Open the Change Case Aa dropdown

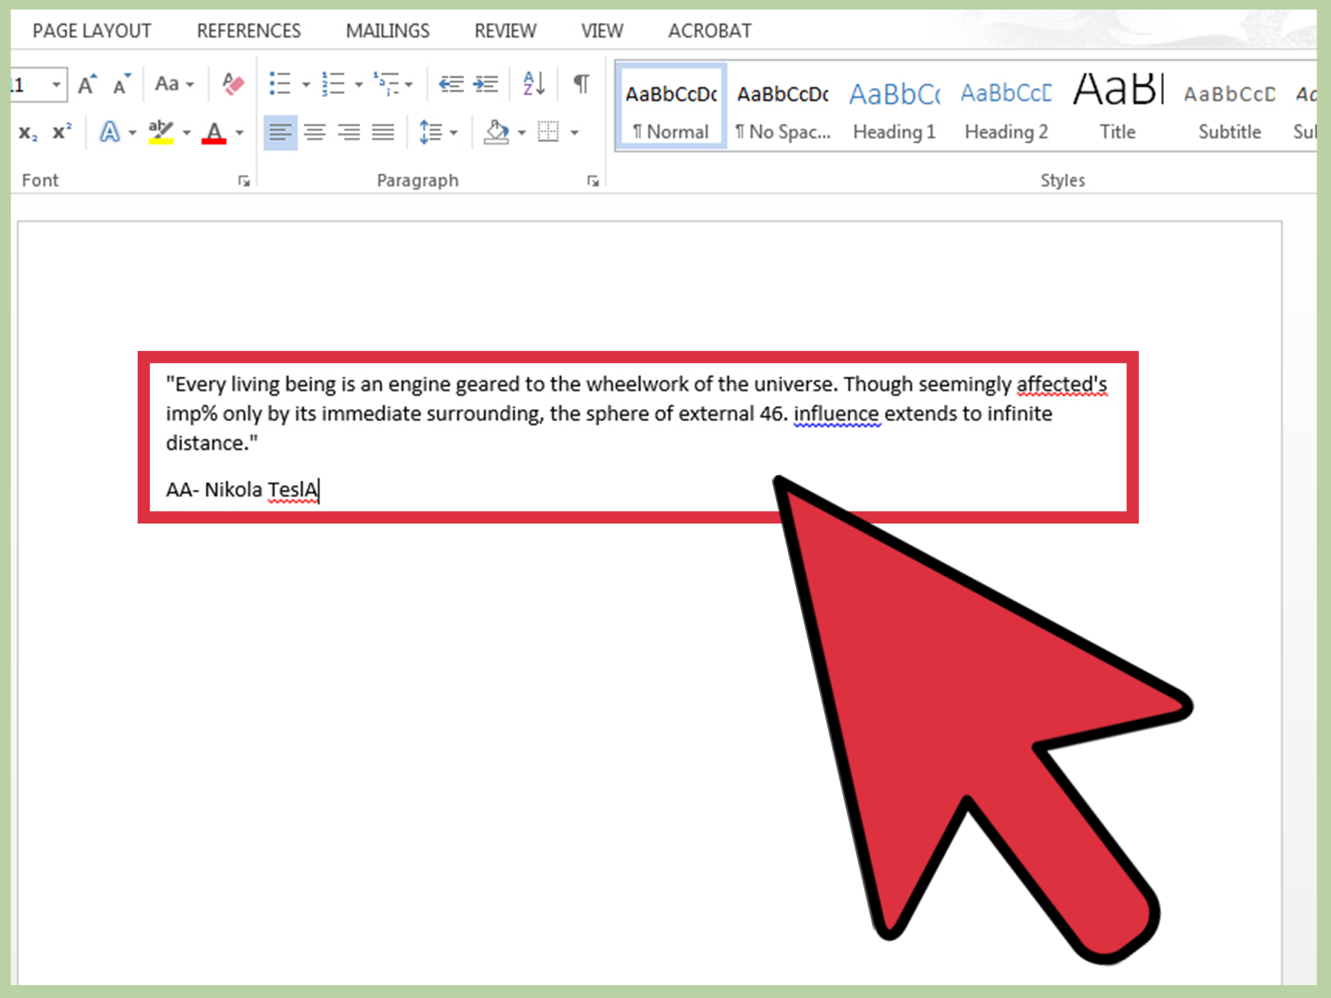point(175,84)
